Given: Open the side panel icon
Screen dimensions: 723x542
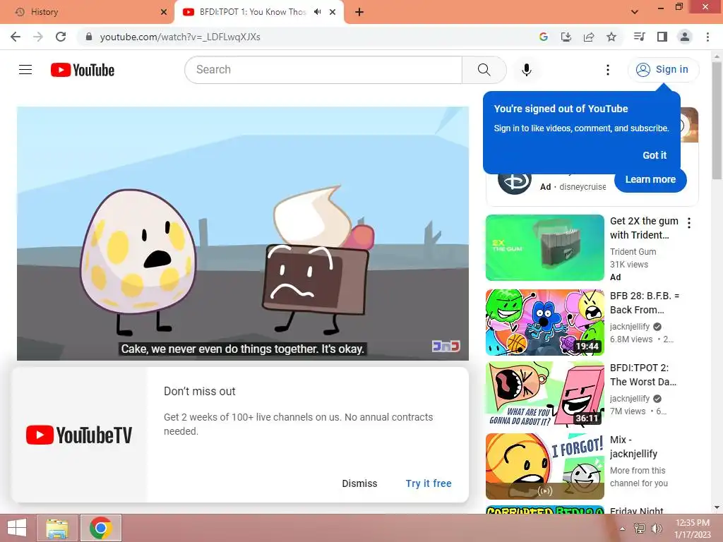Looking at the screenshot, I should (662, 37).
